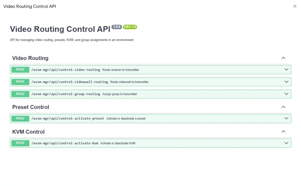Click POST badge for control-video-routing
The height and width of the screenshot is (186, 301).
coord(20,70)
